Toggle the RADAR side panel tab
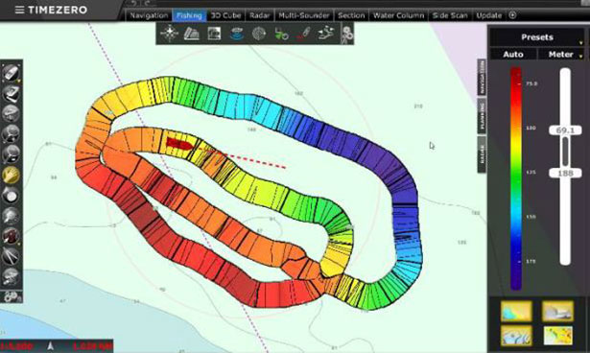The height and width of the screenshot is (353, 590). click(482, 154)
